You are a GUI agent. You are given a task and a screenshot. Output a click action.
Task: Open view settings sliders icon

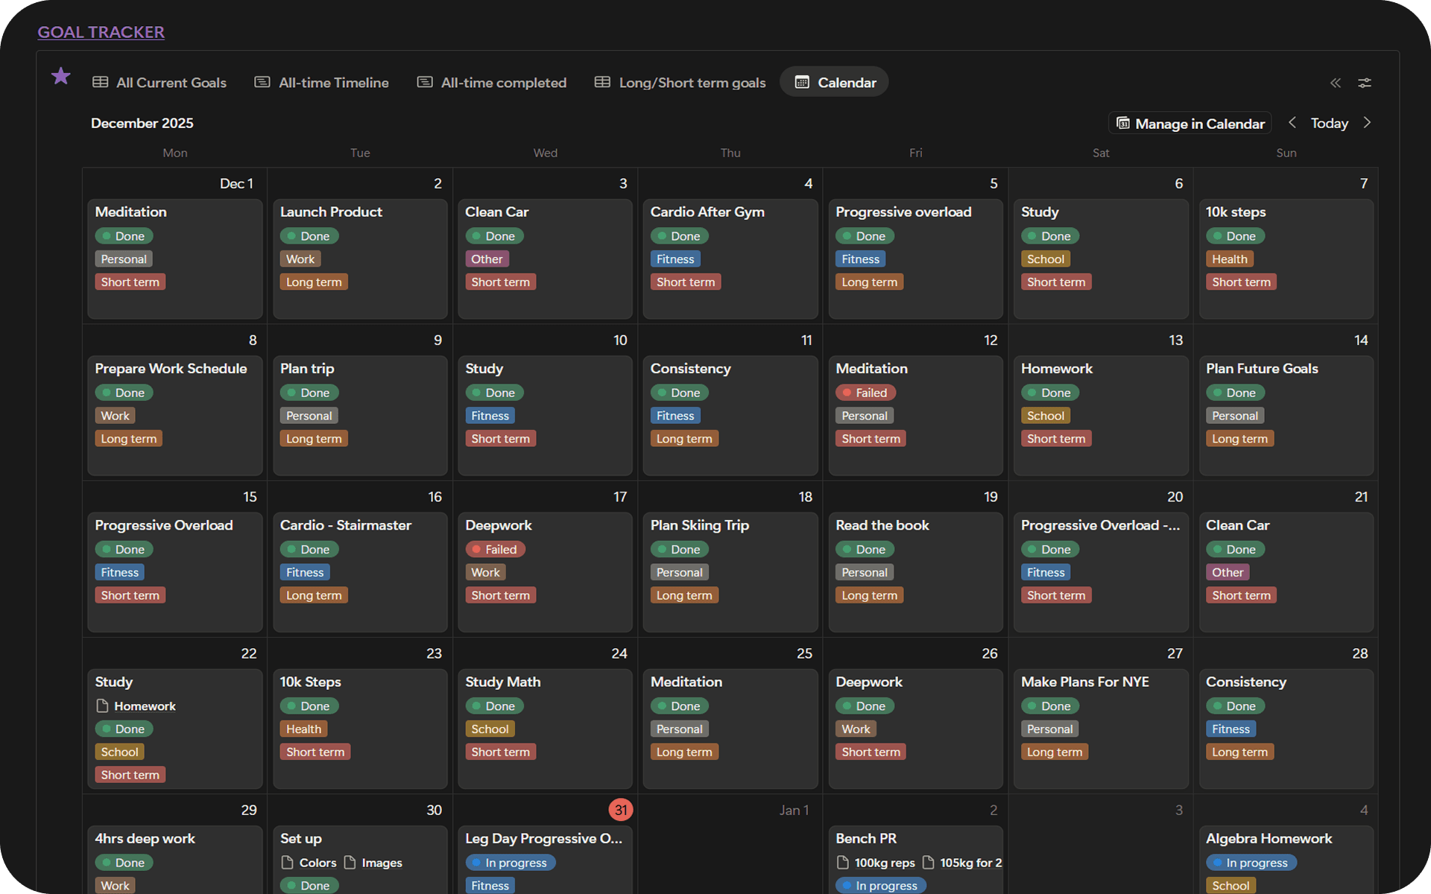tap(1365, 83)
